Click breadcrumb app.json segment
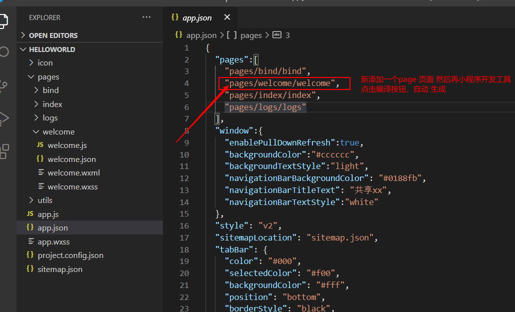This screenshot has width=515, height=312. coord(201,35)
